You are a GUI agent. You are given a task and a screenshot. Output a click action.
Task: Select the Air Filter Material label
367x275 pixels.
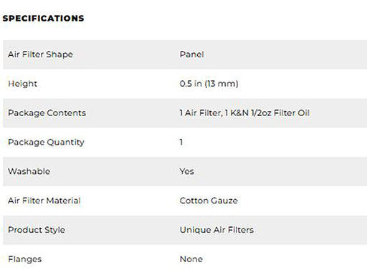point(44,201)
